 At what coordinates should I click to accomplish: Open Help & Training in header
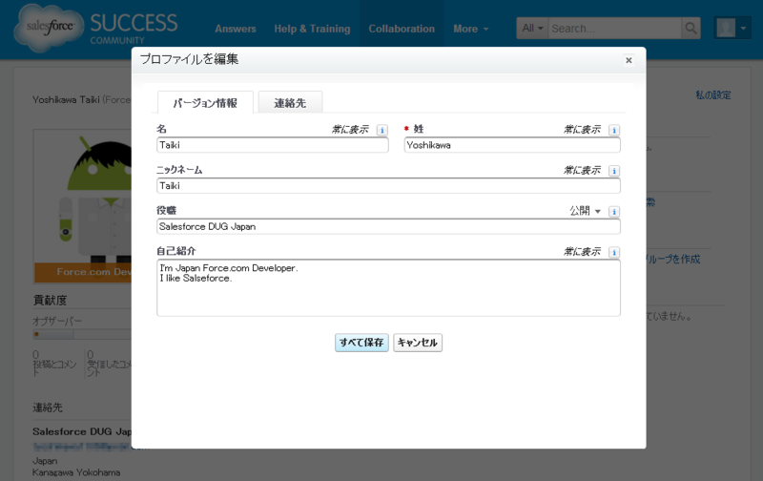pyautogui.click(x=312, y=29)
